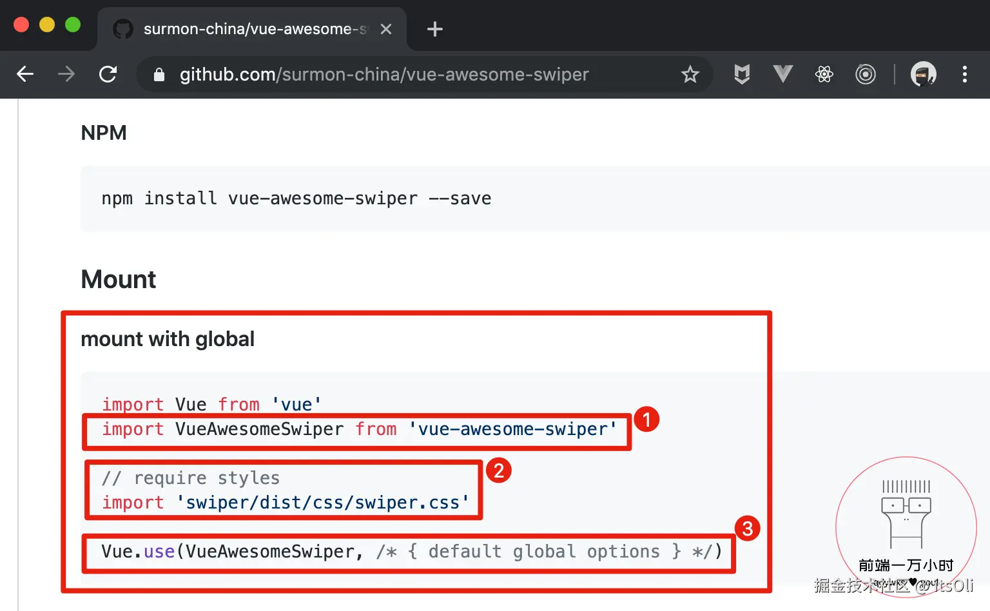Focus the github.com address bar URL

point(384,74)
